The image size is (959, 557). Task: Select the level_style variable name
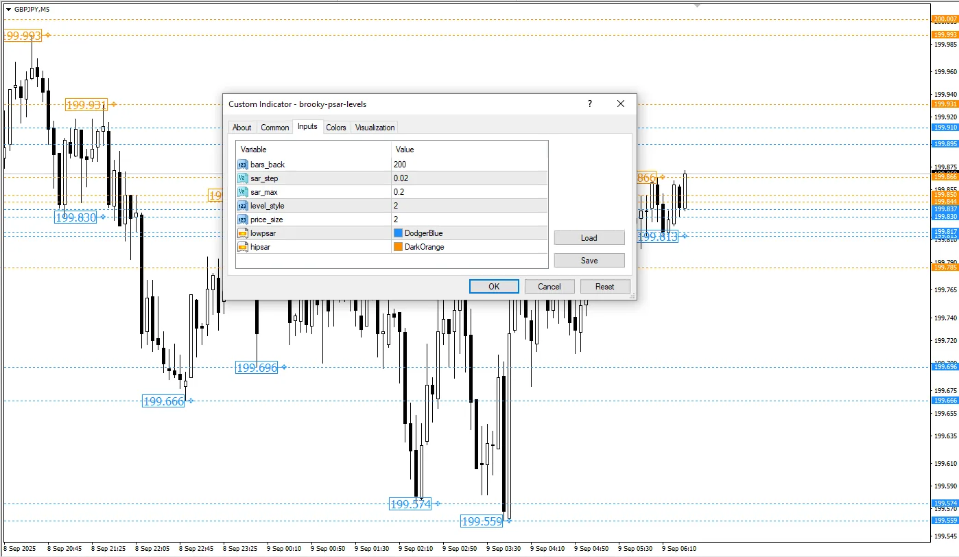click(268, 206)
